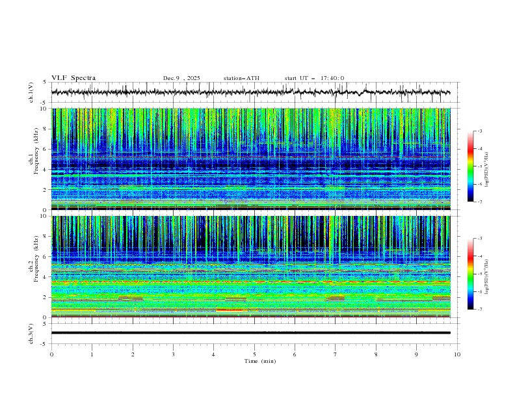Click the lower colorbar next to ch.2
Viewport: 515px width, 398px height.
click(471, 274)
